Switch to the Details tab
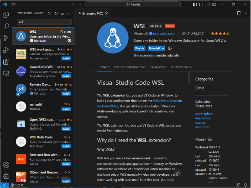This screenshot has height=188, width=251. (105, 67)
